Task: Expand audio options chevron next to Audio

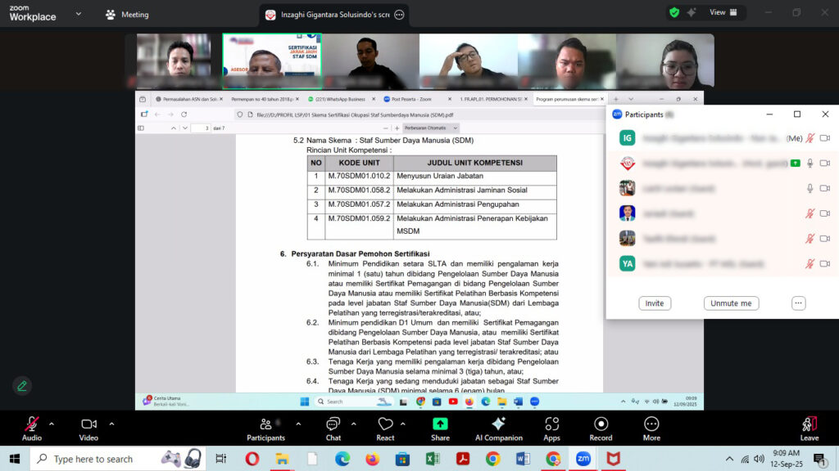Action: coord(52,424)
